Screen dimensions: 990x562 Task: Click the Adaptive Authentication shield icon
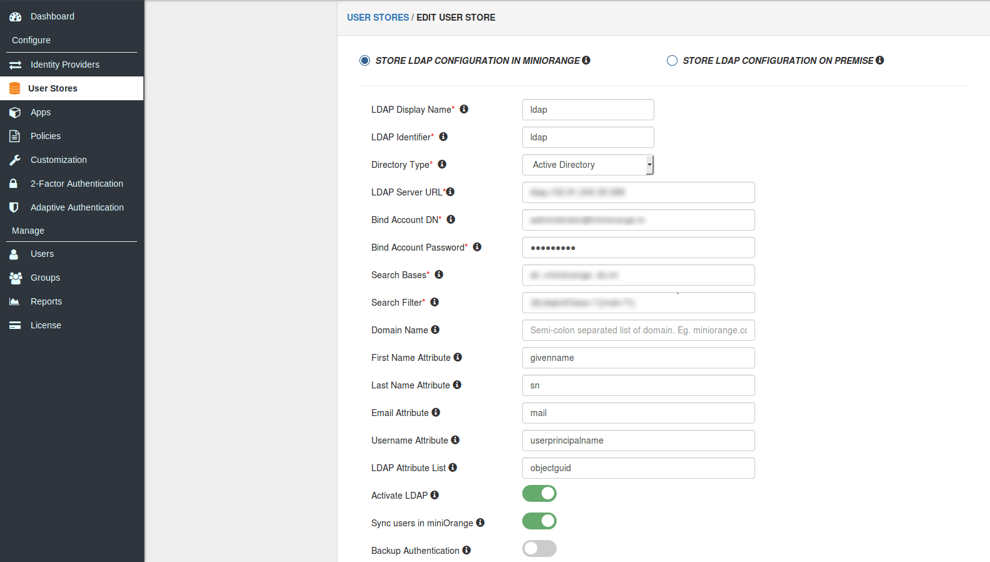click(x=14, y=207)
